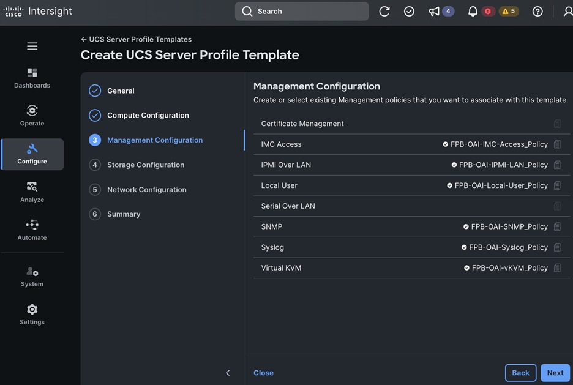Open the notifications bell
Image resolution: width=573 pixels, height=385 pixels.
point(473,11)
